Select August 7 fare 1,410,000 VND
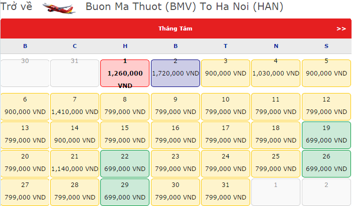Image resolution: width=352 pixels, height=206 pixels. coord(75,106)
